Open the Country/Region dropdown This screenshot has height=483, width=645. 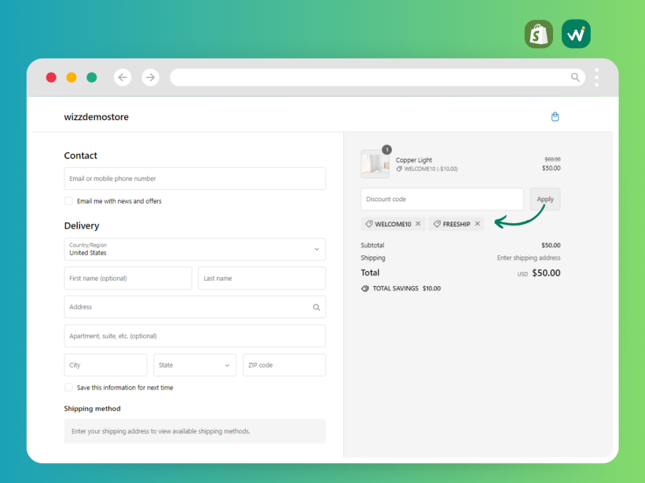click(195, 249)
